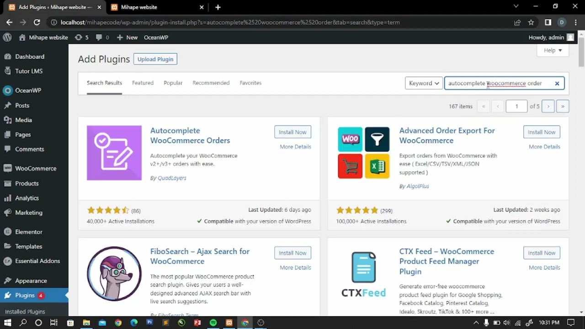Open Spotify from the taskbar

pyautogui.click(x=213, y=323)
